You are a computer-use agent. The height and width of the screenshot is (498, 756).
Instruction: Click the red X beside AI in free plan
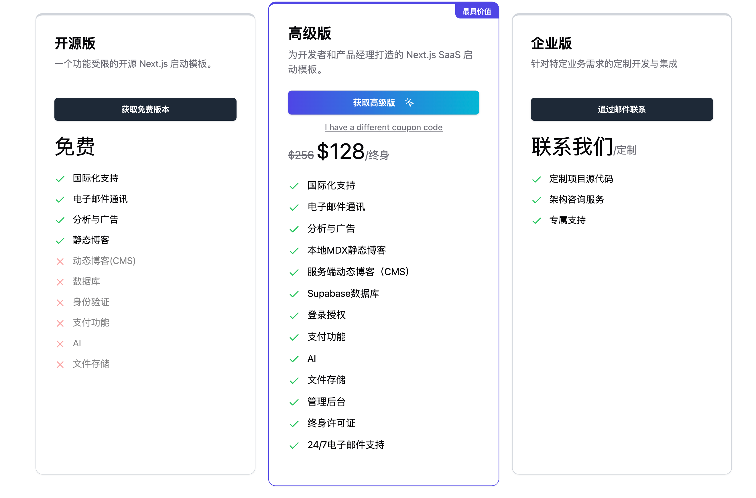[x=60, y=344]
